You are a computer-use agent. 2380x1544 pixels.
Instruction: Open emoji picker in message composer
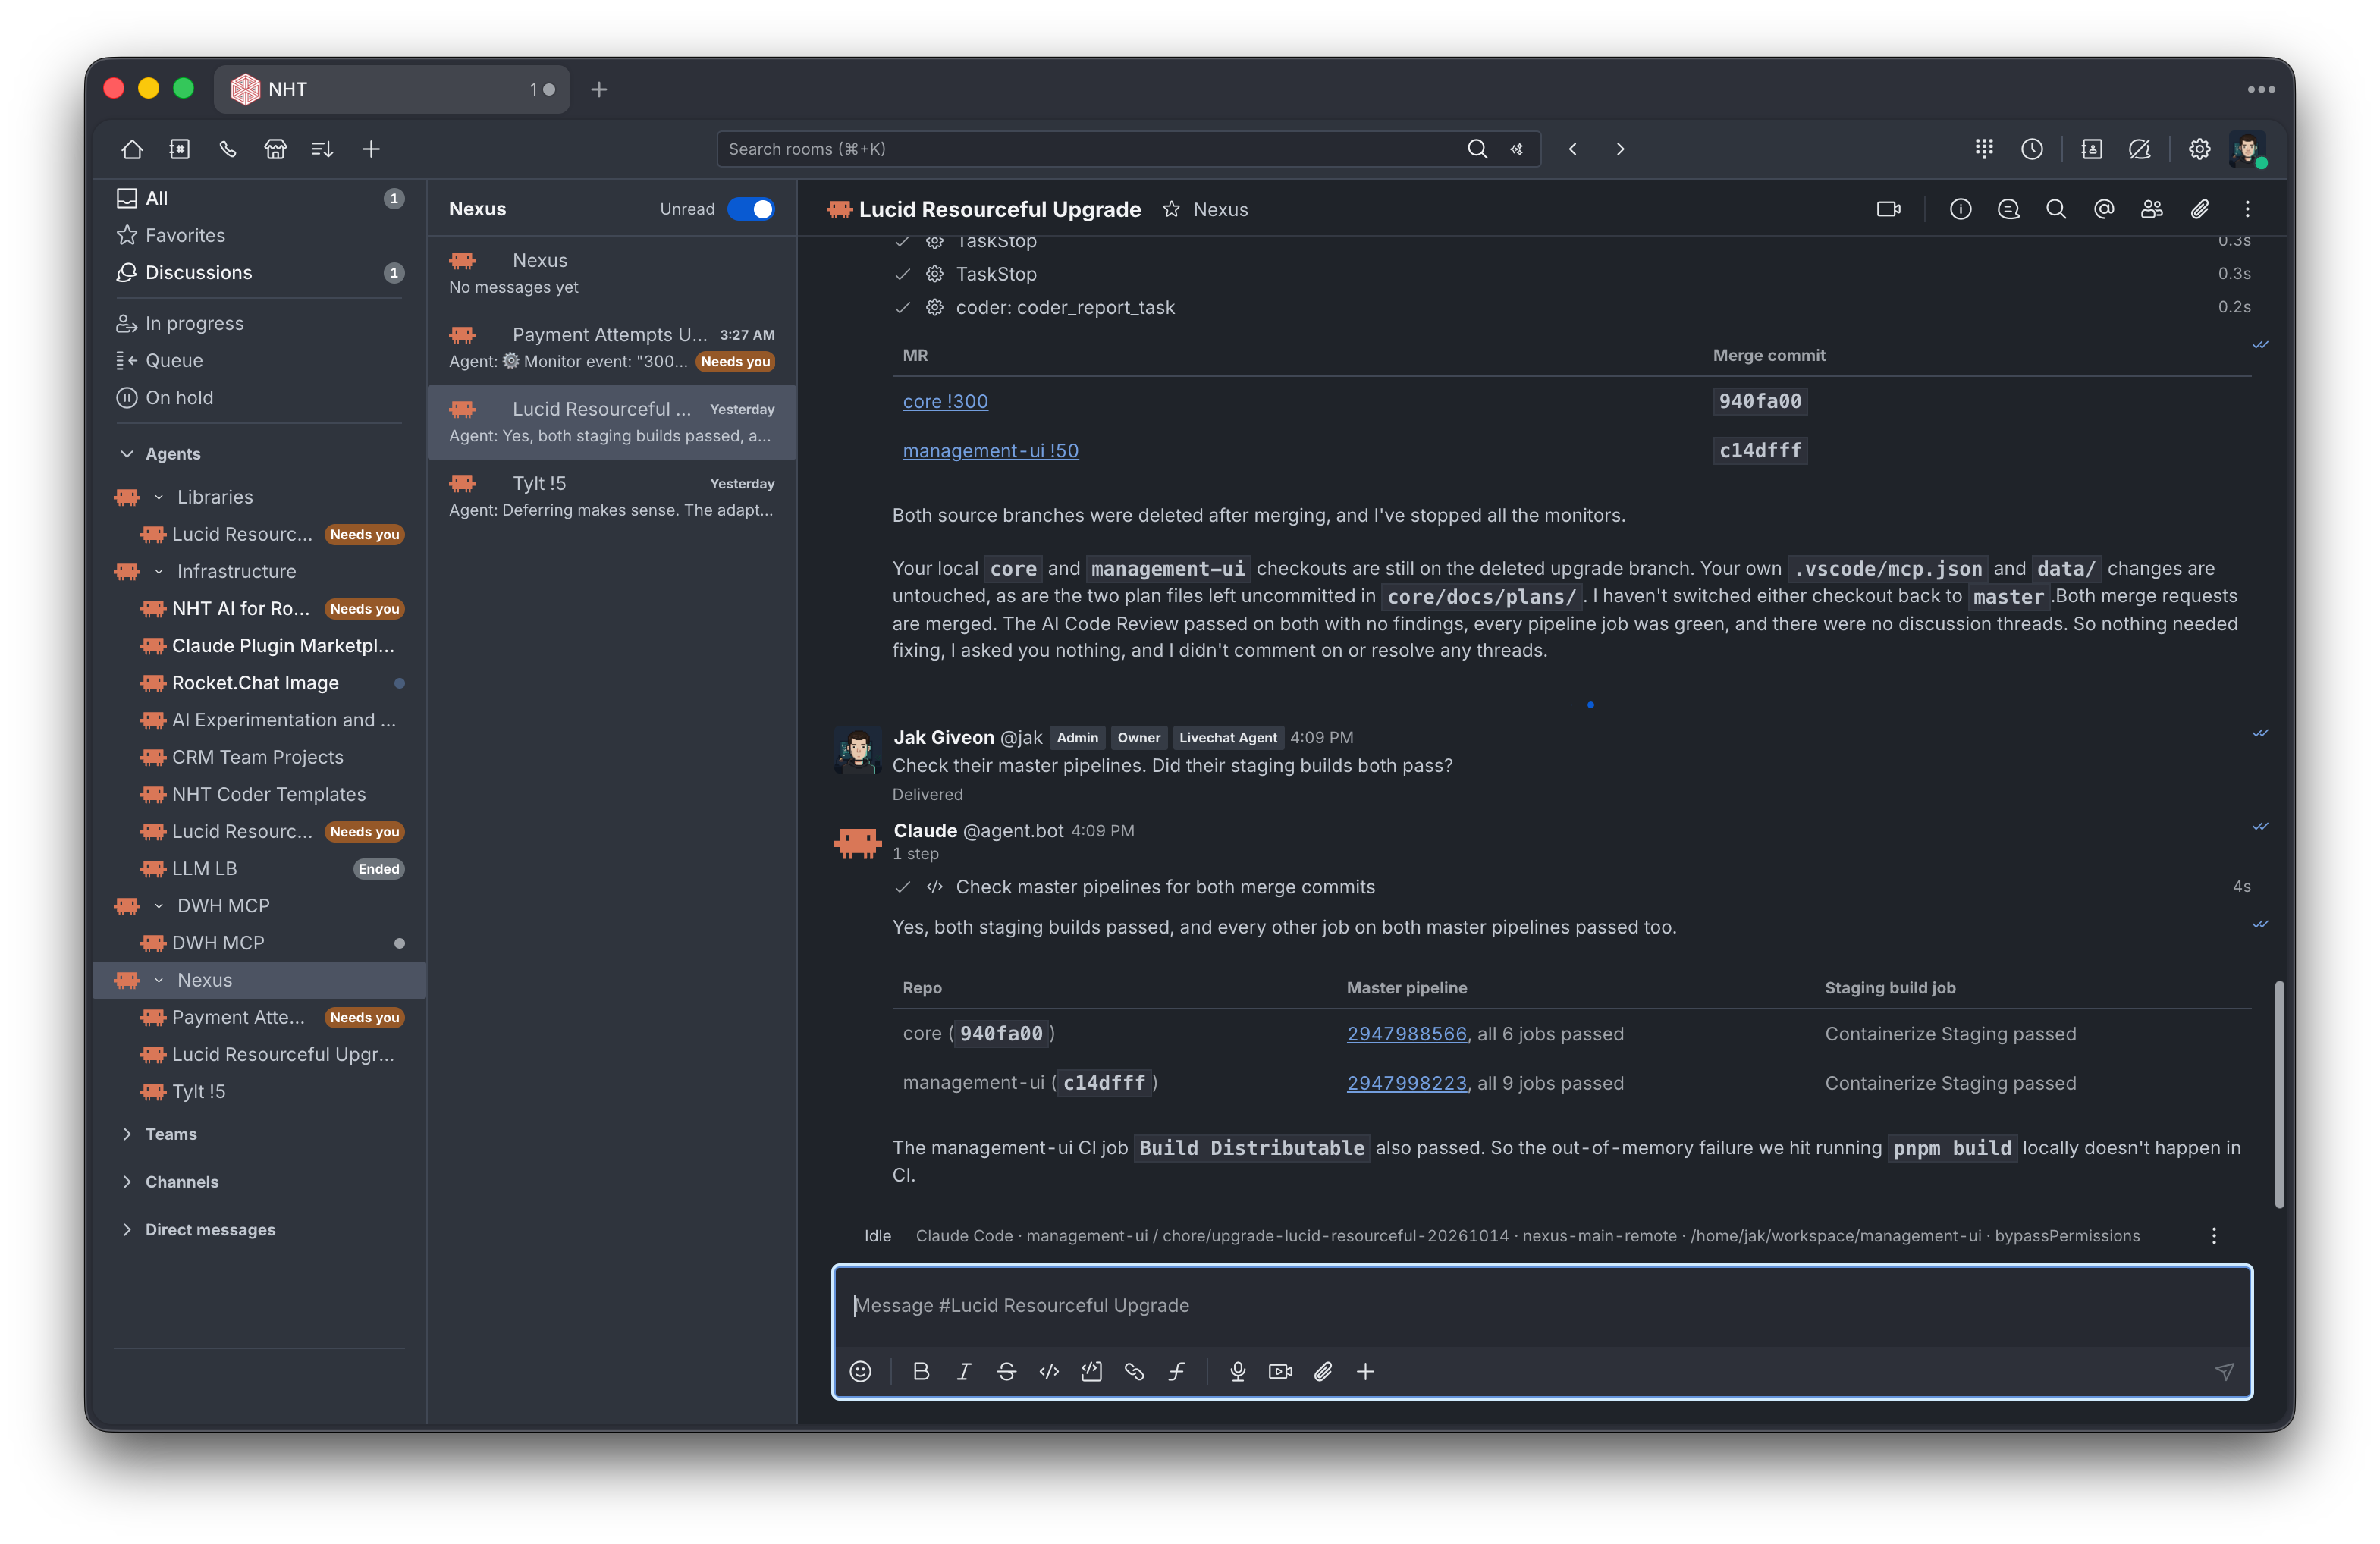pyautogui.click(x=860, y=1371)
